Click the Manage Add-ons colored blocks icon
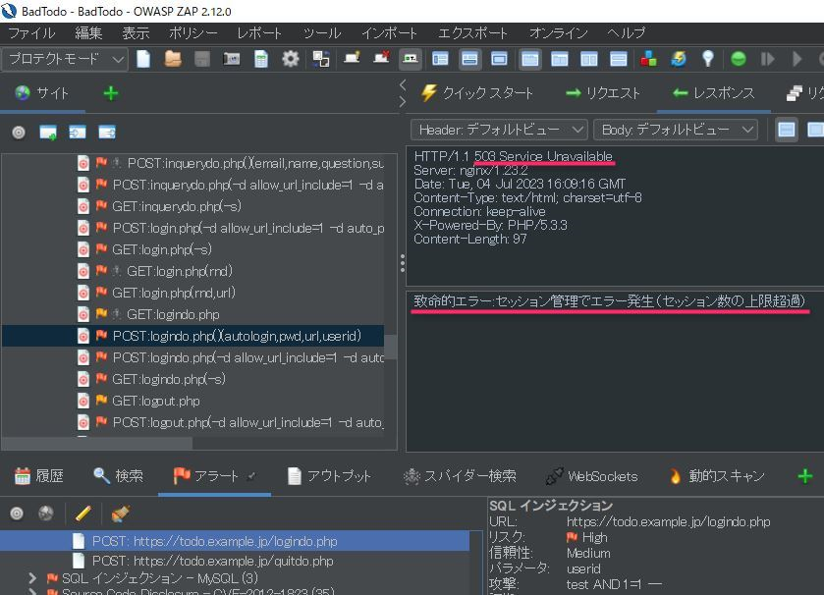 point(648,59)
